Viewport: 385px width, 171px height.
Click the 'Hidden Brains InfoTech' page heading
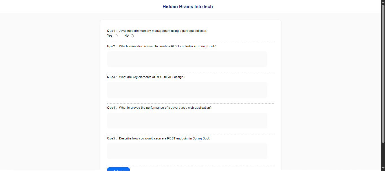(x=188, y=6)
